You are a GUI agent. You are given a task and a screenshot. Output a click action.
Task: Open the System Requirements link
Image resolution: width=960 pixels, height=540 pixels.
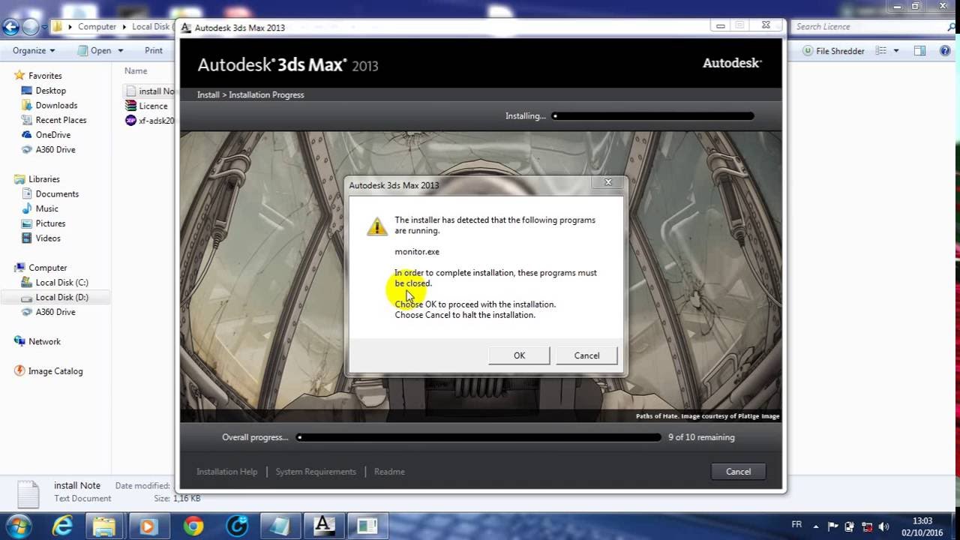pos(316,472)
